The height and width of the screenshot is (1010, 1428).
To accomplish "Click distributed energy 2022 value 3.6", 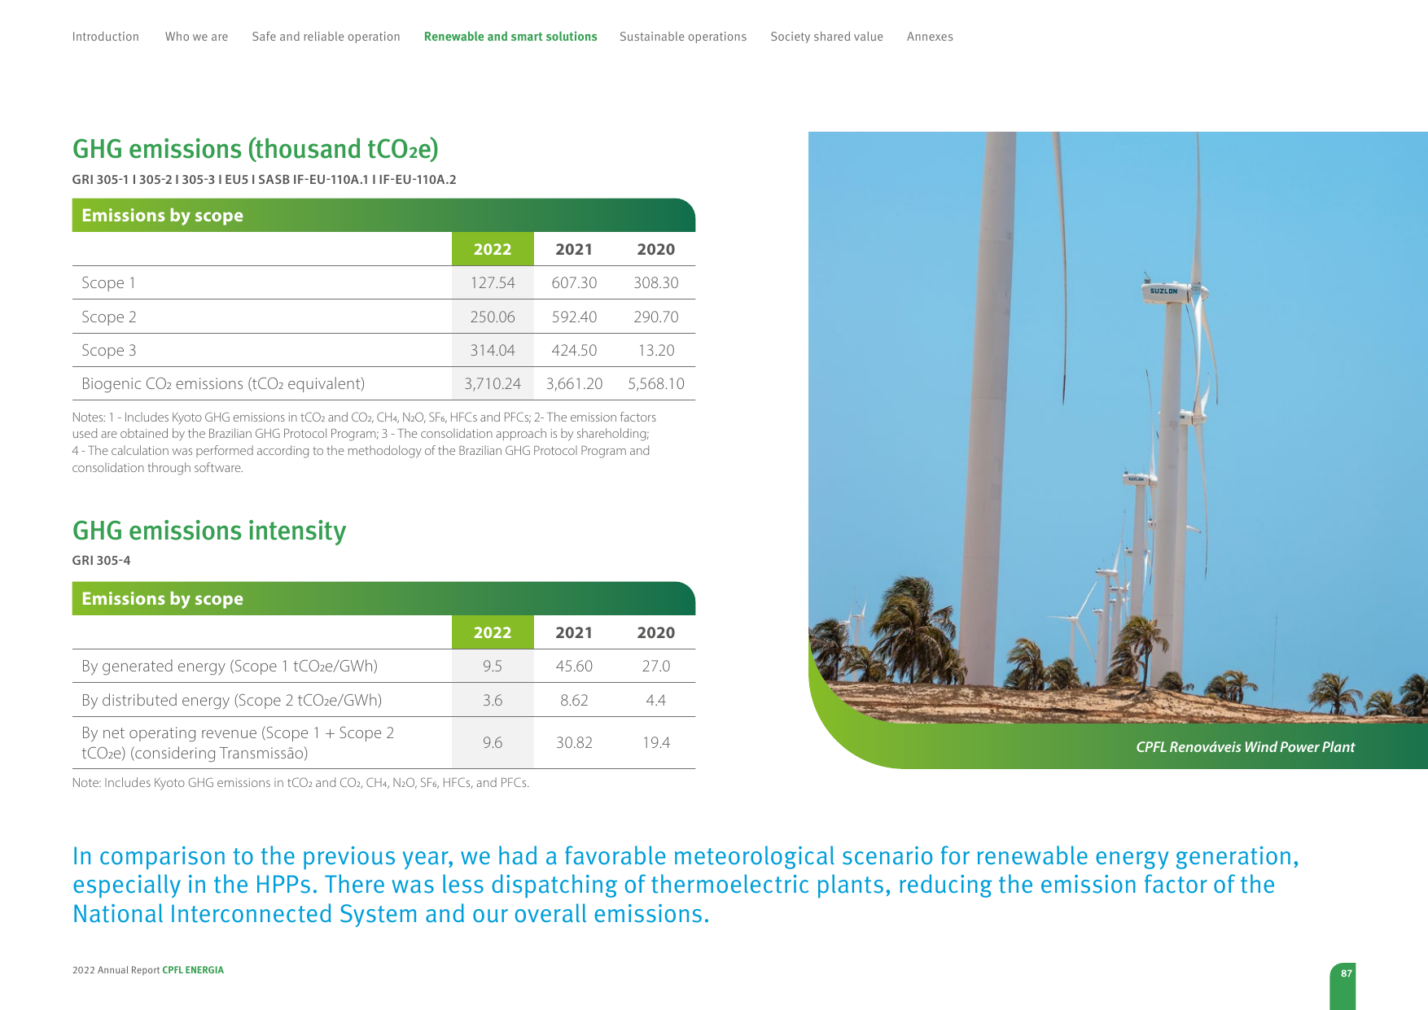I will (x=493, y=700).
